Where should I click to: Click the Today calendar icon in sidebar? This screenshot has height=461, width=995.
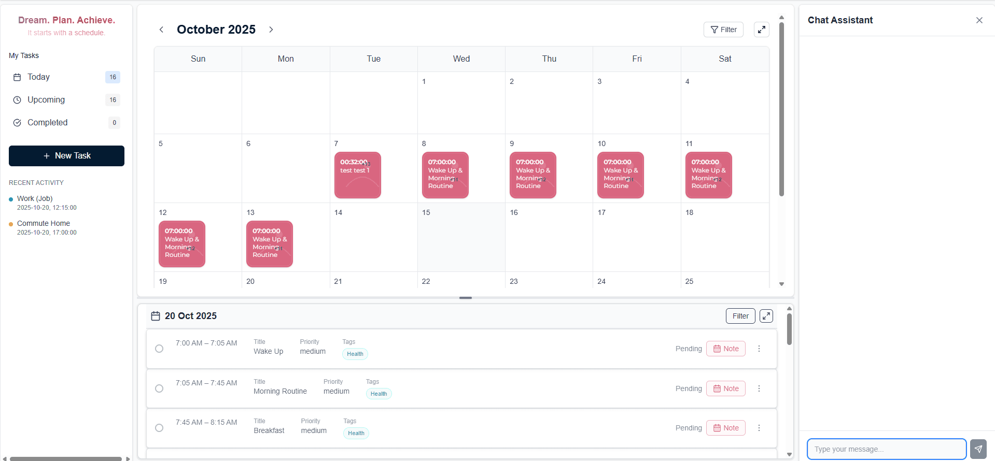click(17, 77)
